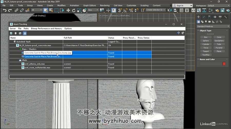Click Use Pivot Point Center button
Screen dimensions: 231x129
coord(102,10)
